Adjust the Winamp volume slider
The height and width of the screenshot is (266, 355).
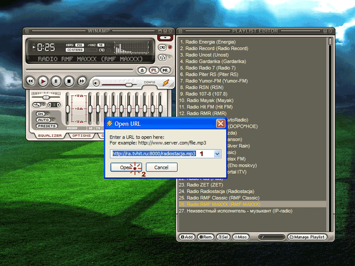119,85
